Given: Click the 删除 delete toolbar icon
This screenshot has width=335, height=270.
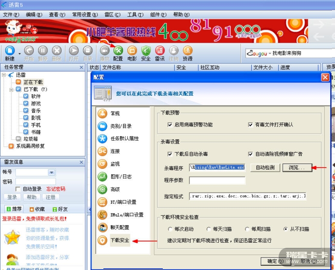Looking at the screenshot, I should click(x=57, y=51).
